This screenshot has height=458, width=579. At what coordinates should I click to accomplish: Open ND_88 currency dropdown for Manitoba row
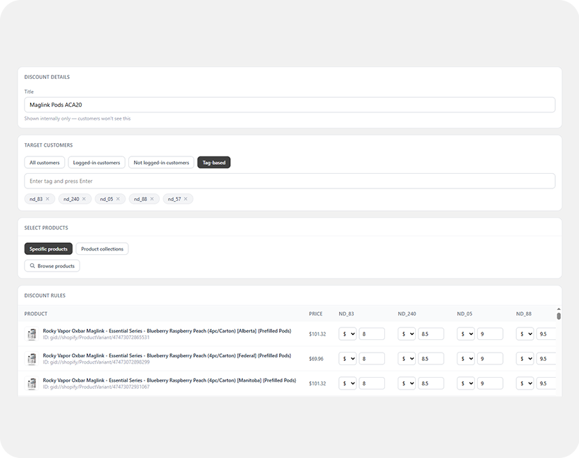point(525,383)
